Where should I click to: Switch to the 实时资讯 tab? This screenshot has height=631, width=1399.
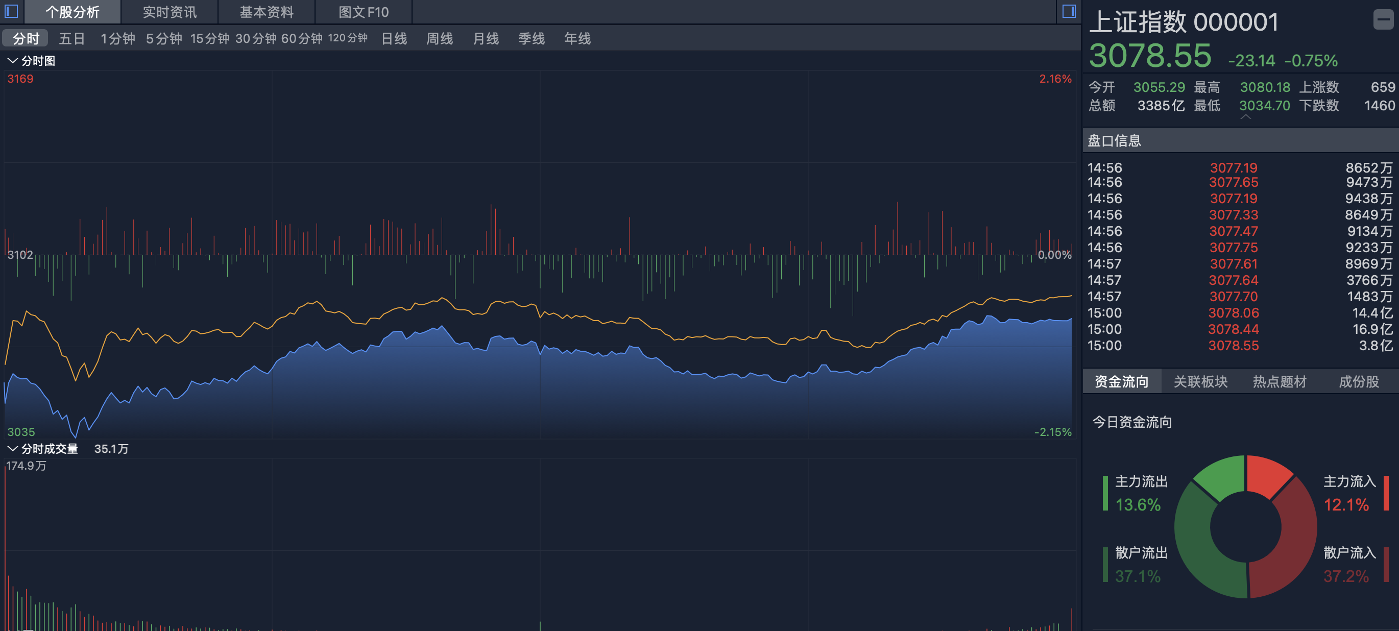(x=169, y=12)
